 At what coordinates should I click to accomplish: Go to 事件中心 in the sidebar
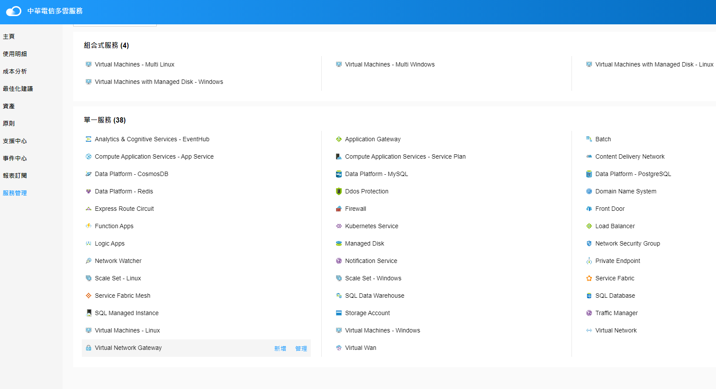tap(15, 158)
